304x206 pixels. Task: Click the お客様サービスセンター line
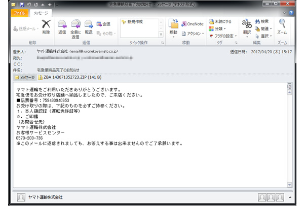(41, 132)
